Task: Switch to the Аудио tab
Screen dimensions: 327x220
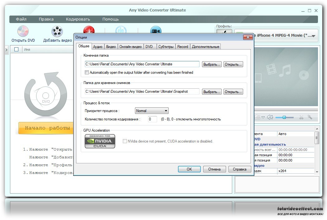Action: pyautogui.click(x=98, y=47)
